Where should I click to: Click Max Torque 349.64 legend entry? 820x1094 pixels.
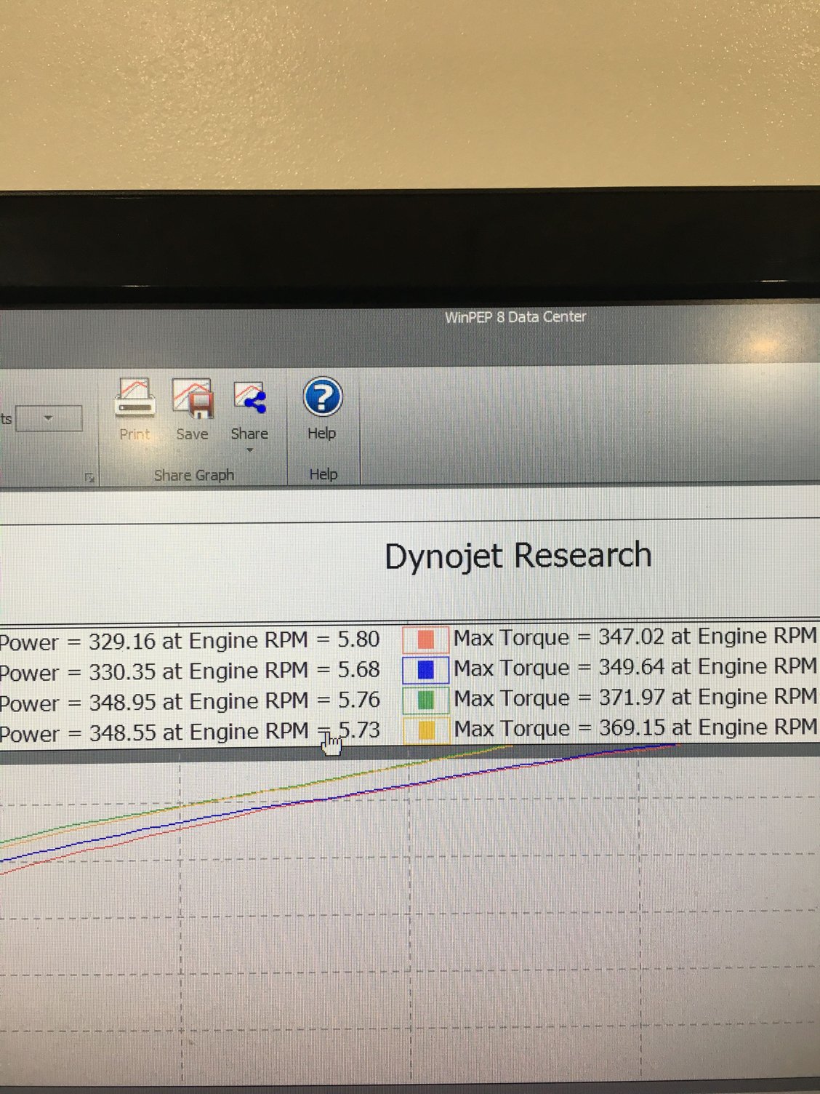click(635, 667)
